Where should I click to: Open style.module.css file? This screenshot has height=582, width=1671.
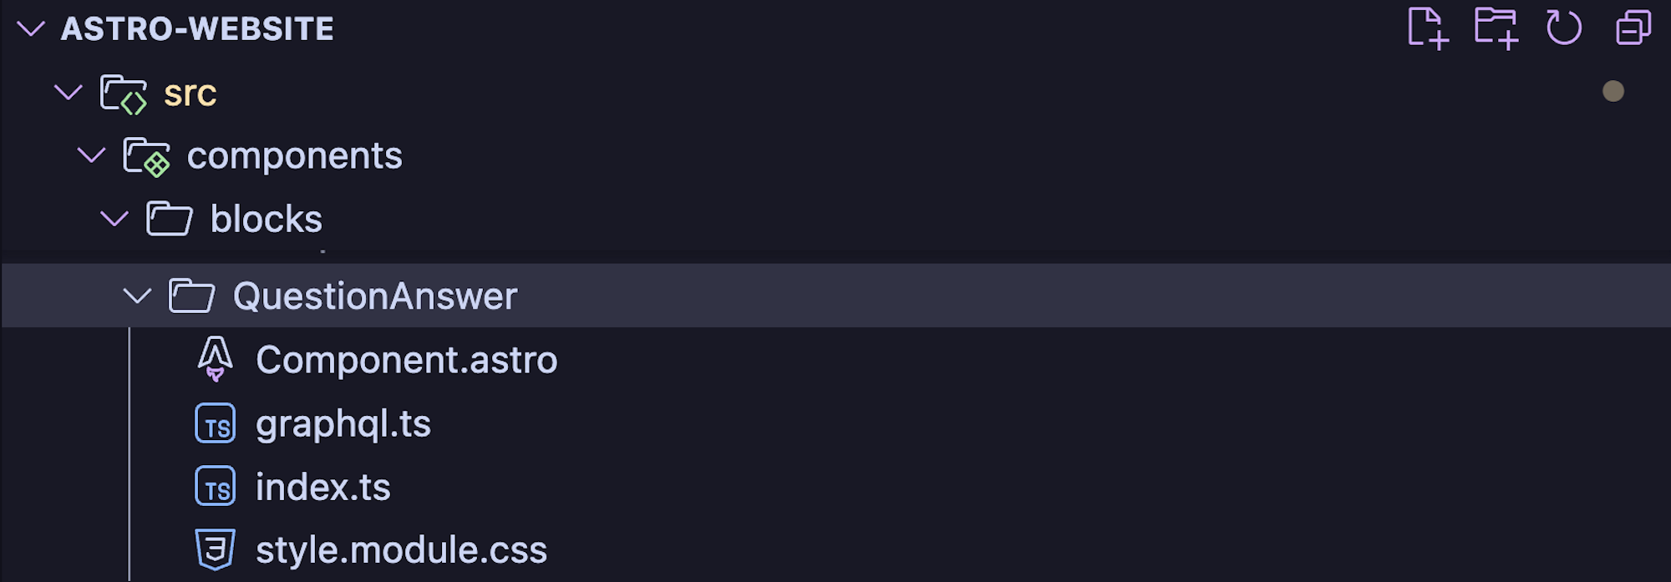tap(401, 550)
